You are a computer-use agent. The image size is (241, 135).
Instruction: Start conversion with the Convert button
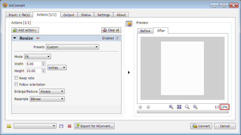coord(201,126)
